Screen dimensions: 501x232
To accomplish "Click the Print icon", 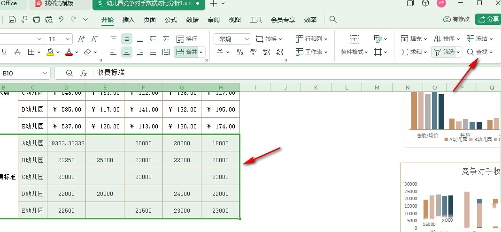I will [x=37, y=20].
